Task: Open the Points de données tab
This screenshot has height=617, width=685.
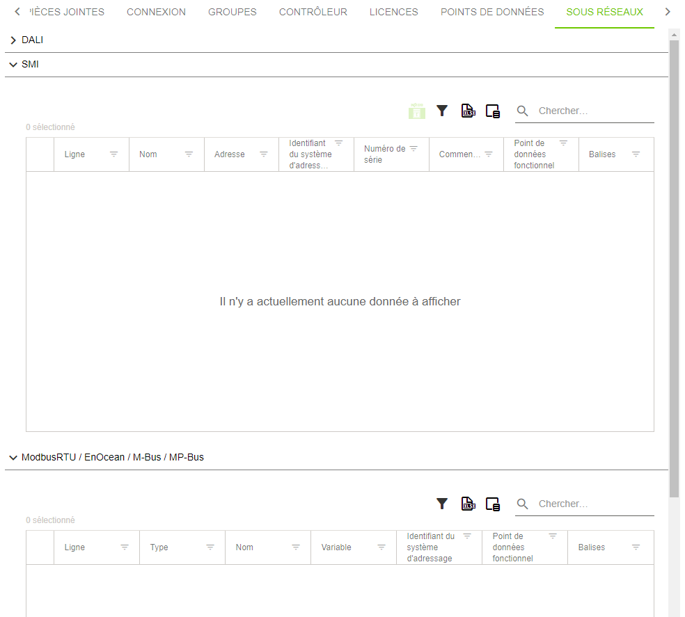Action: 492,12
